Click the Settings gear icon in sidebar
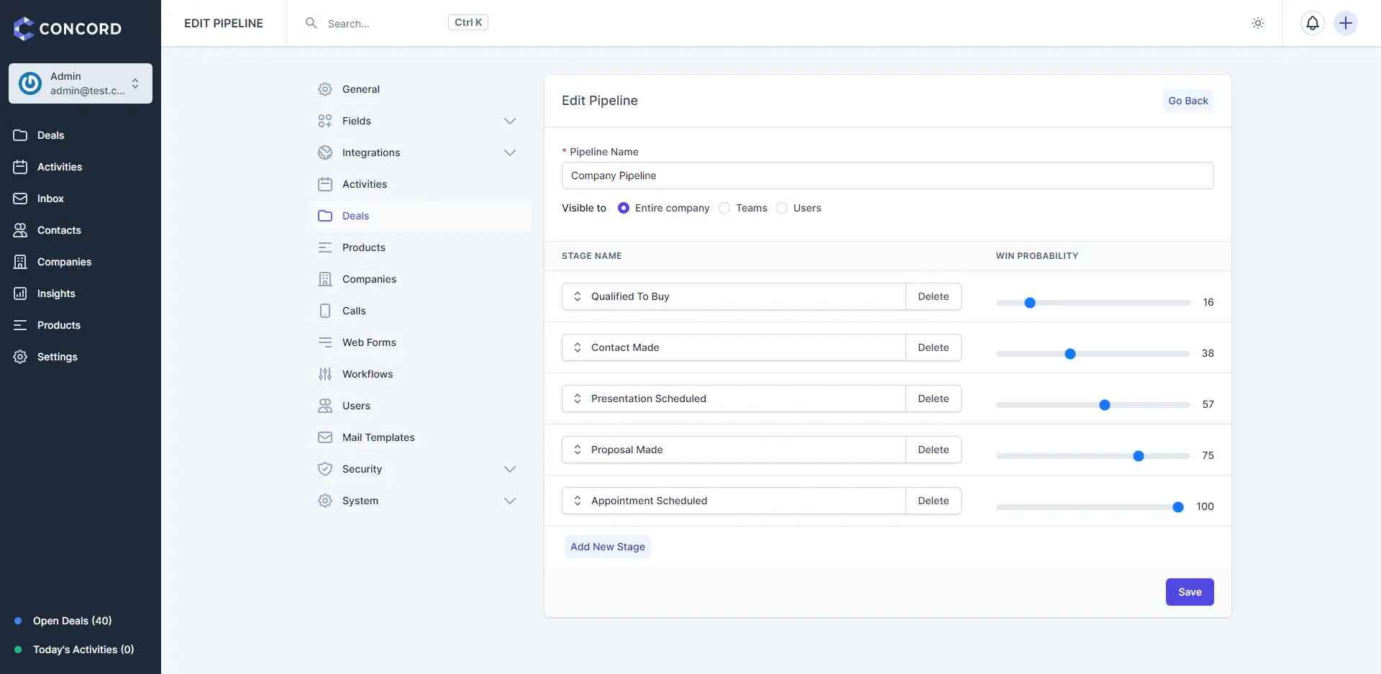The height and width of the screenshot is (674, 1381). (x=20, y=357)
